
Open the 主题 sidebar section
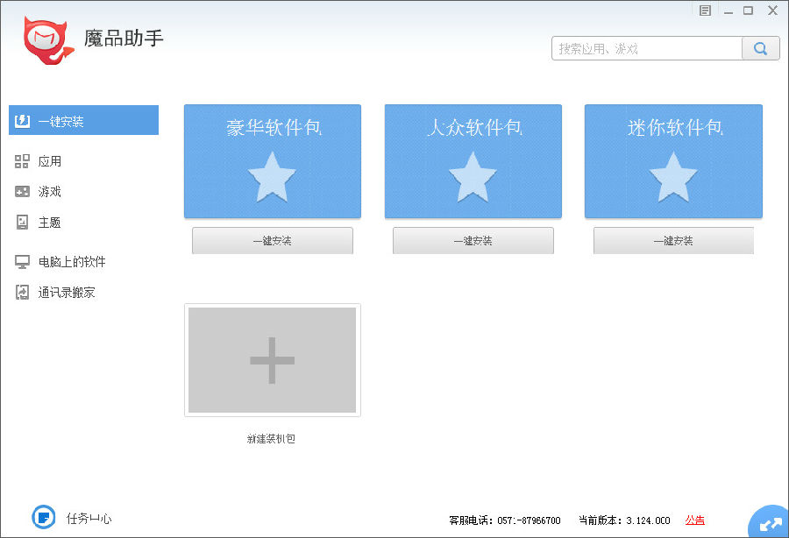pos(50,223)
